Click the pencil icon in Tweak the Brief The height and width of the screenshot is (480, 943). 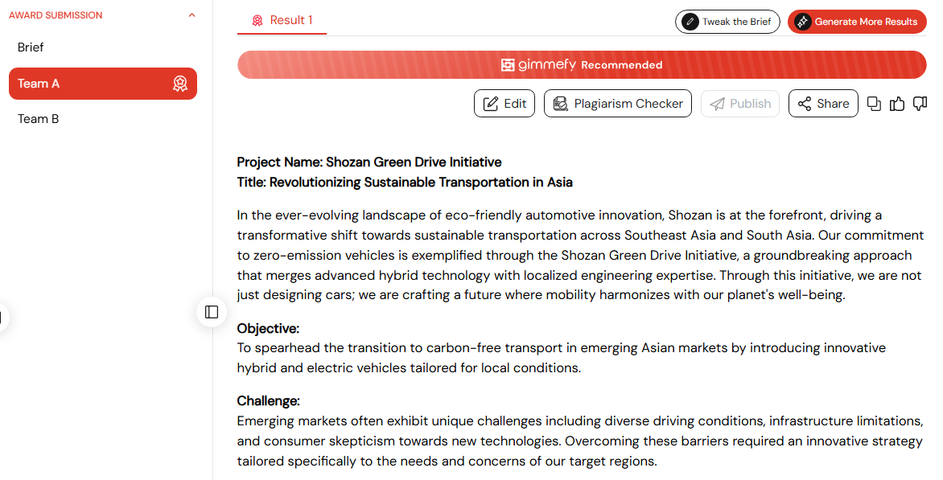690,22
